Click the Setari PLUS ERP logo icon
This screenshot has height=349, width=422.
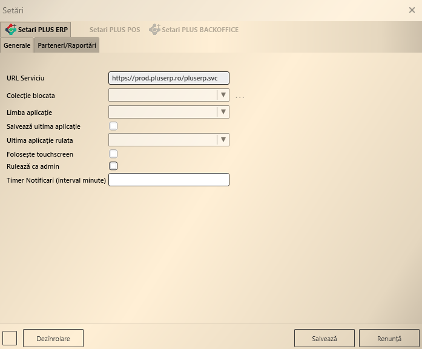click(x=10, y=30)
